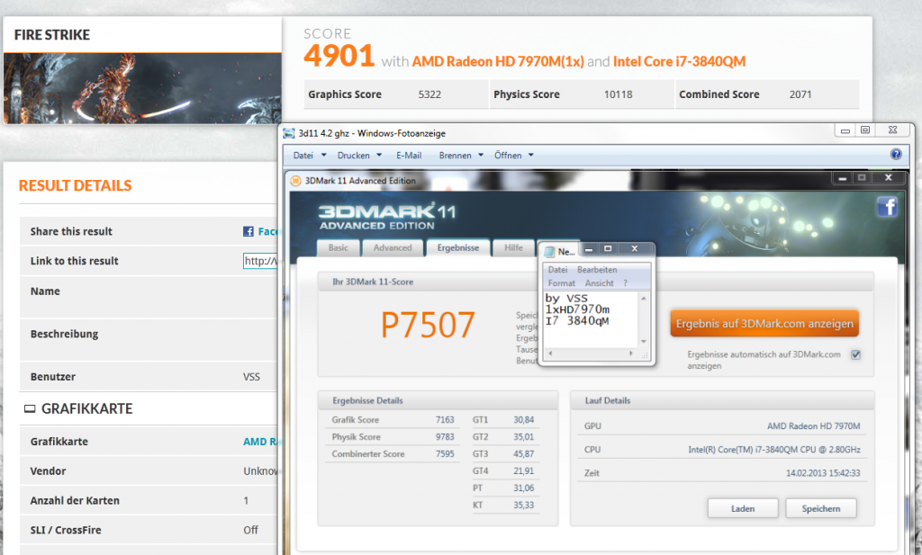Click the P7507 score text
922x555 pixels.
pyautogui.click(x=428, y=326)
